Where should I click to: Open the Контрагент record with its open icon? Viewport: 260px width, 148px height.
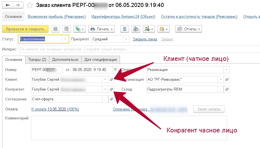click(x=111, y=89)
